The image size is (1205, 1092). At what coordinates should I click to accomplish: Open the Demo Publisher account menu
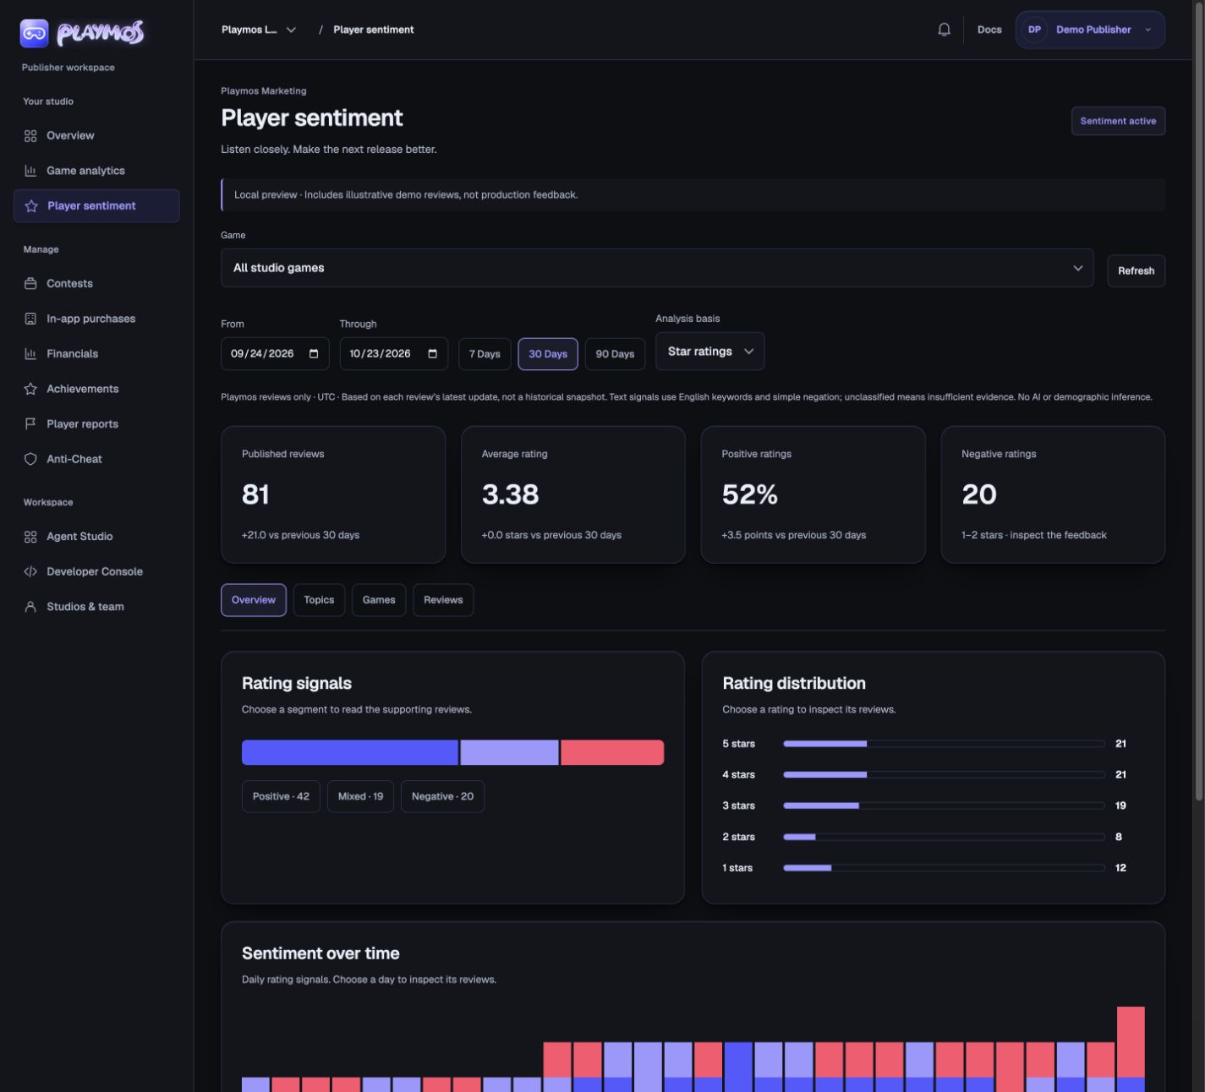[x=1090, y=30]
